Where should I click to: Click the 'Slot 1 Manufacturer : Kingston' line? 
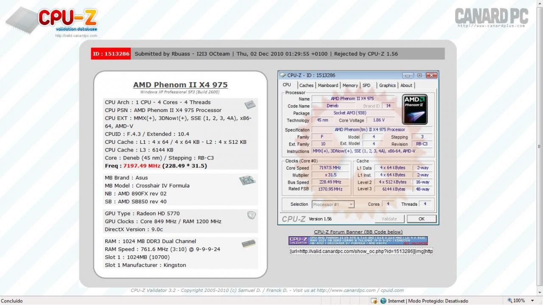pyautogui.click(x=146, y=265)
